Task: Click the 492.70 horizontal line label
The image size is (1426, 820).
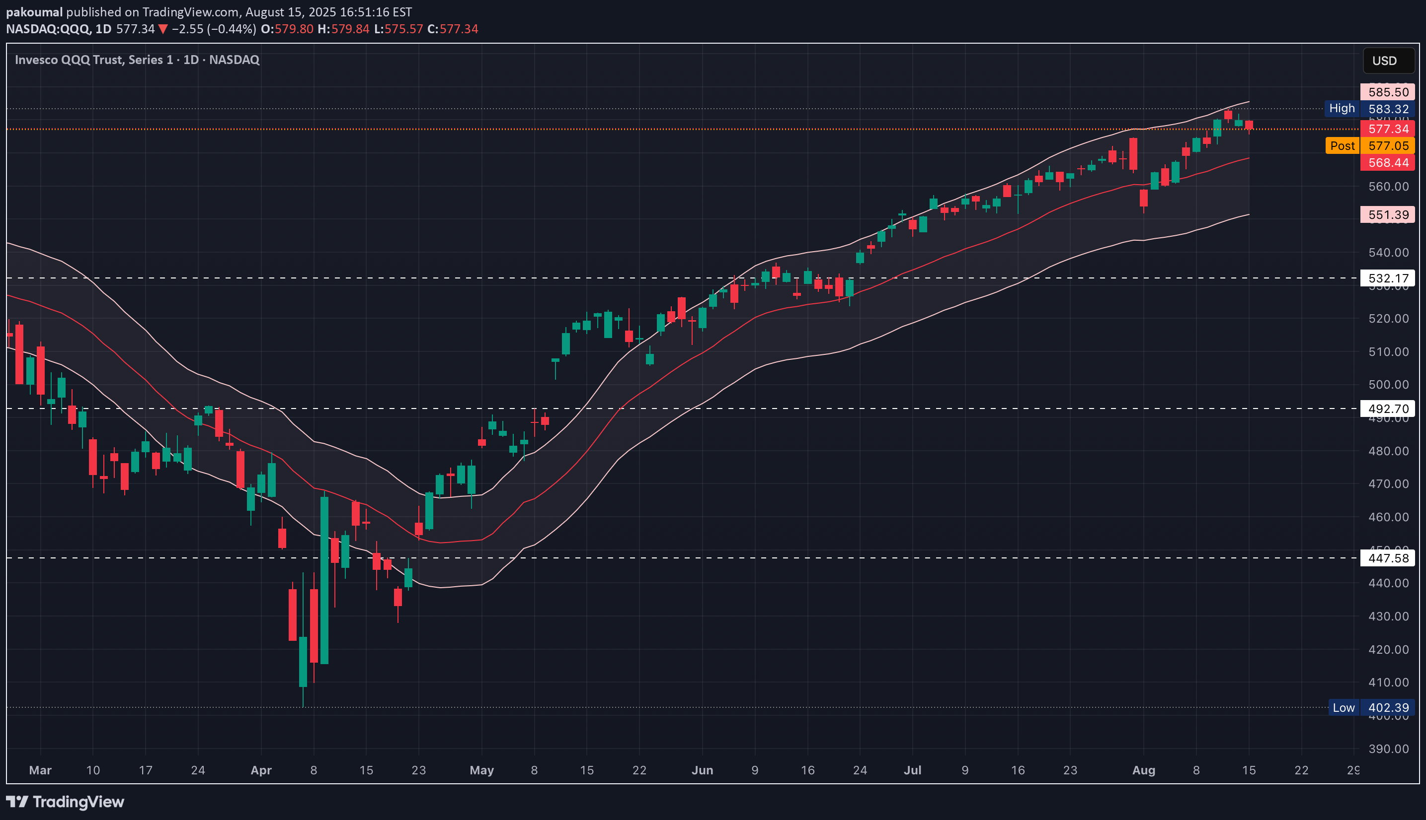Action: click(x=1387, y=409)
